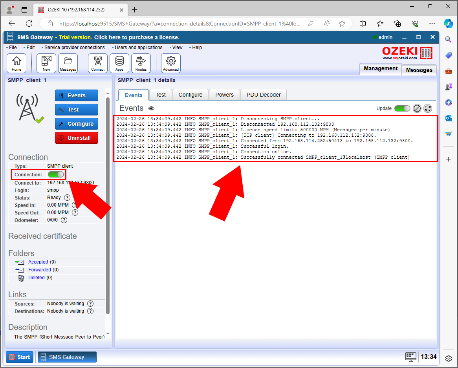Open the Home toolbar icon

(x=16, y=63)
